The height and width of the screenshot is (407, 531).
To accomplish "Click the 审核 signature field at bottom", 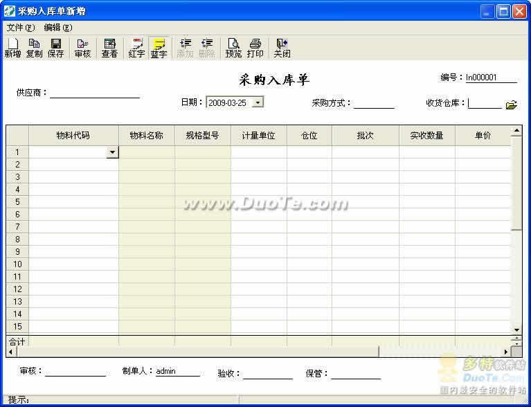I will coord(75,371).
